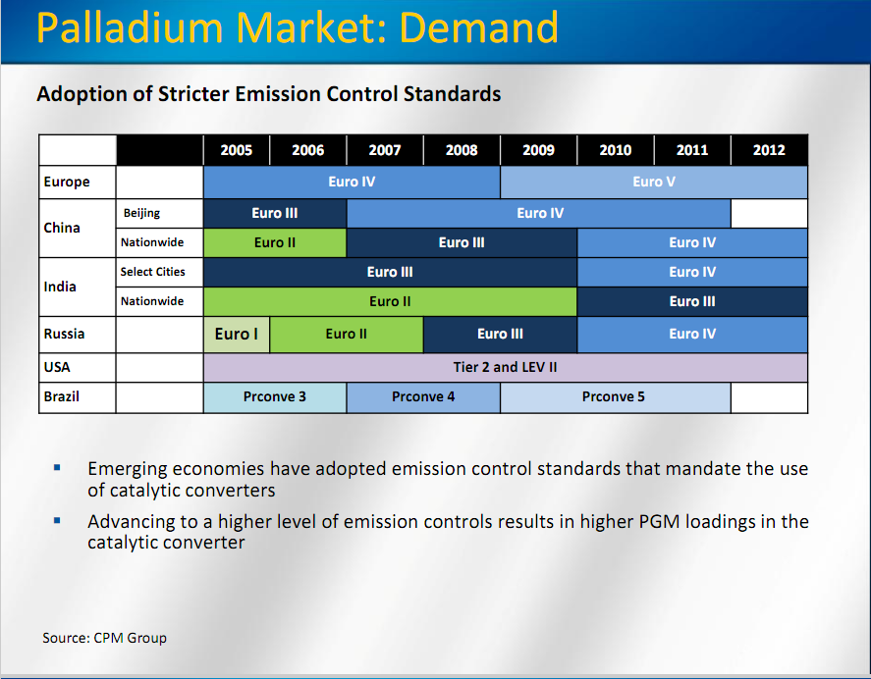
Task: Select the Europe row label
Action: (67, 182)
